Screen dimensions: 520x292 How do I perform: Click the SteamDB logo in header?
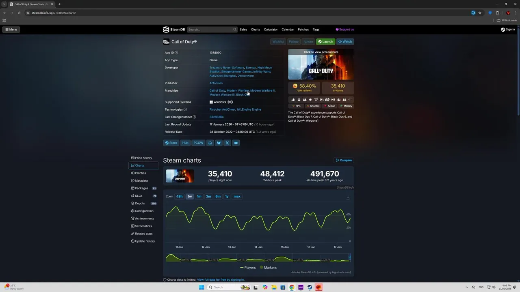[174, 30]
